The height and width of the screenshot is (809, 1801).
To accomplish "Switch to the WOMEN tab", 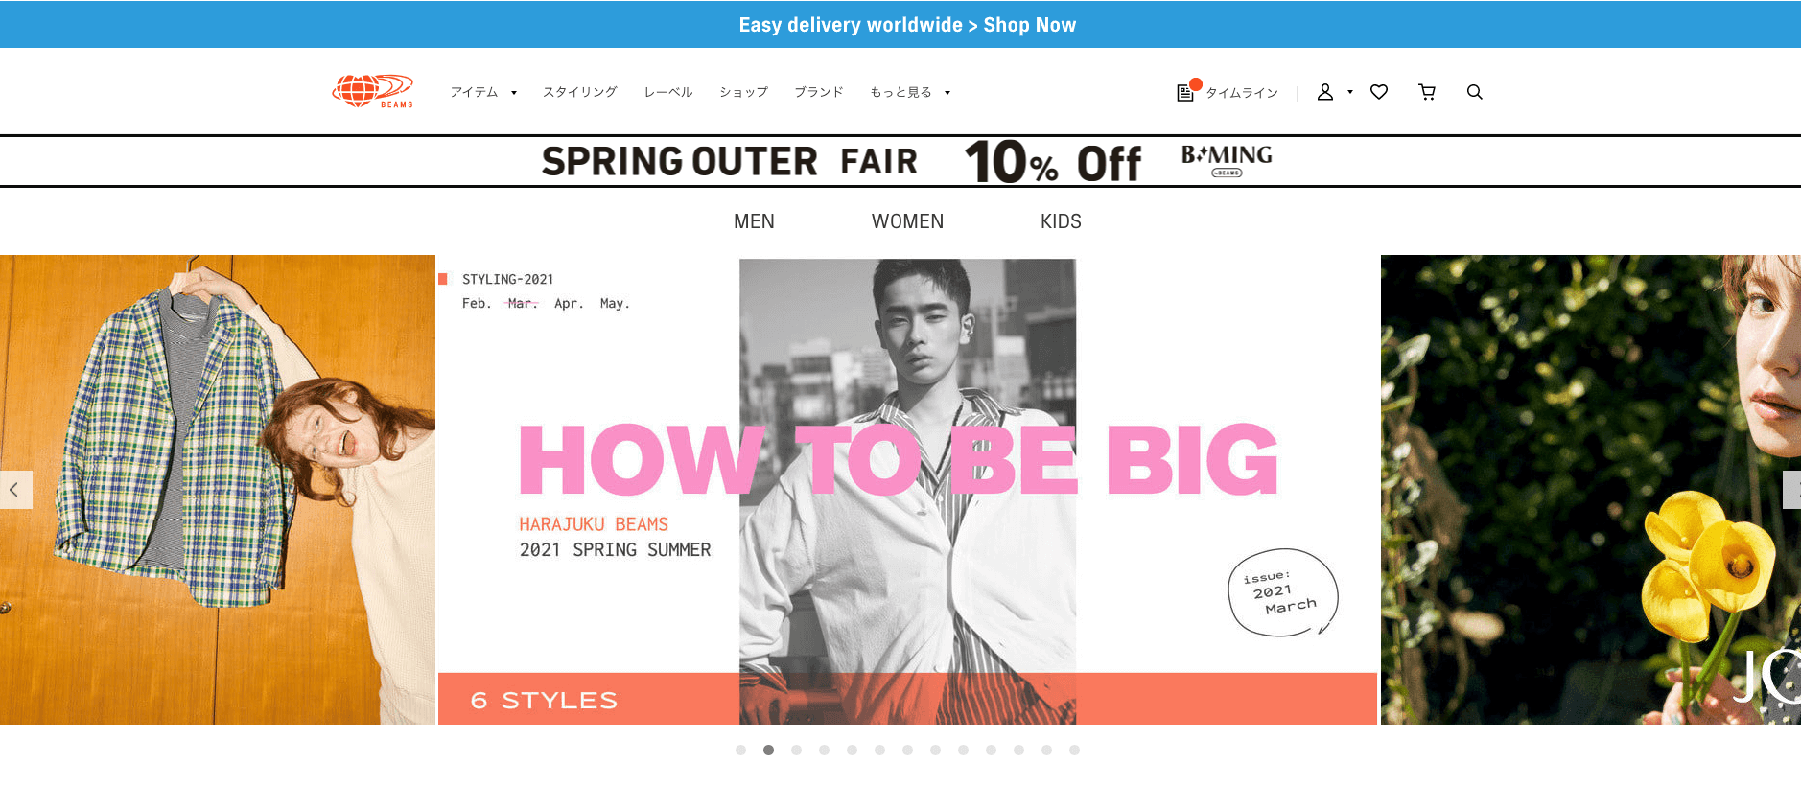I will [907, 221].
